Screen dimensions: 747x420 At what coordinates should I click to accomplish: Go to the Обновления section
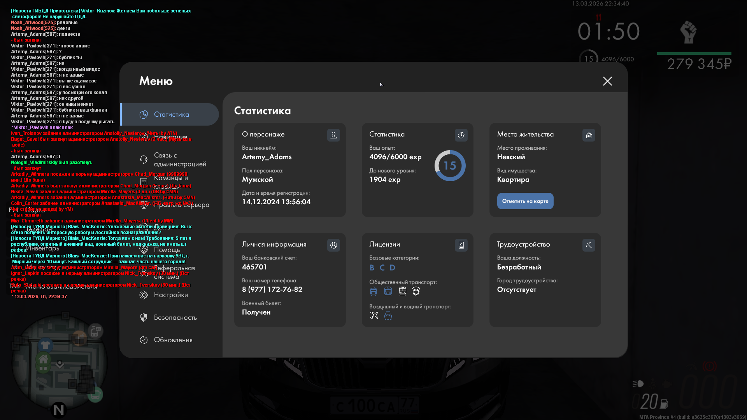coord(173,340)
